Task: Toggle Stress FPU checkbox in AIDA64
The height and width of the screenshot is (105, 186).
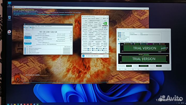Action: 120,34
